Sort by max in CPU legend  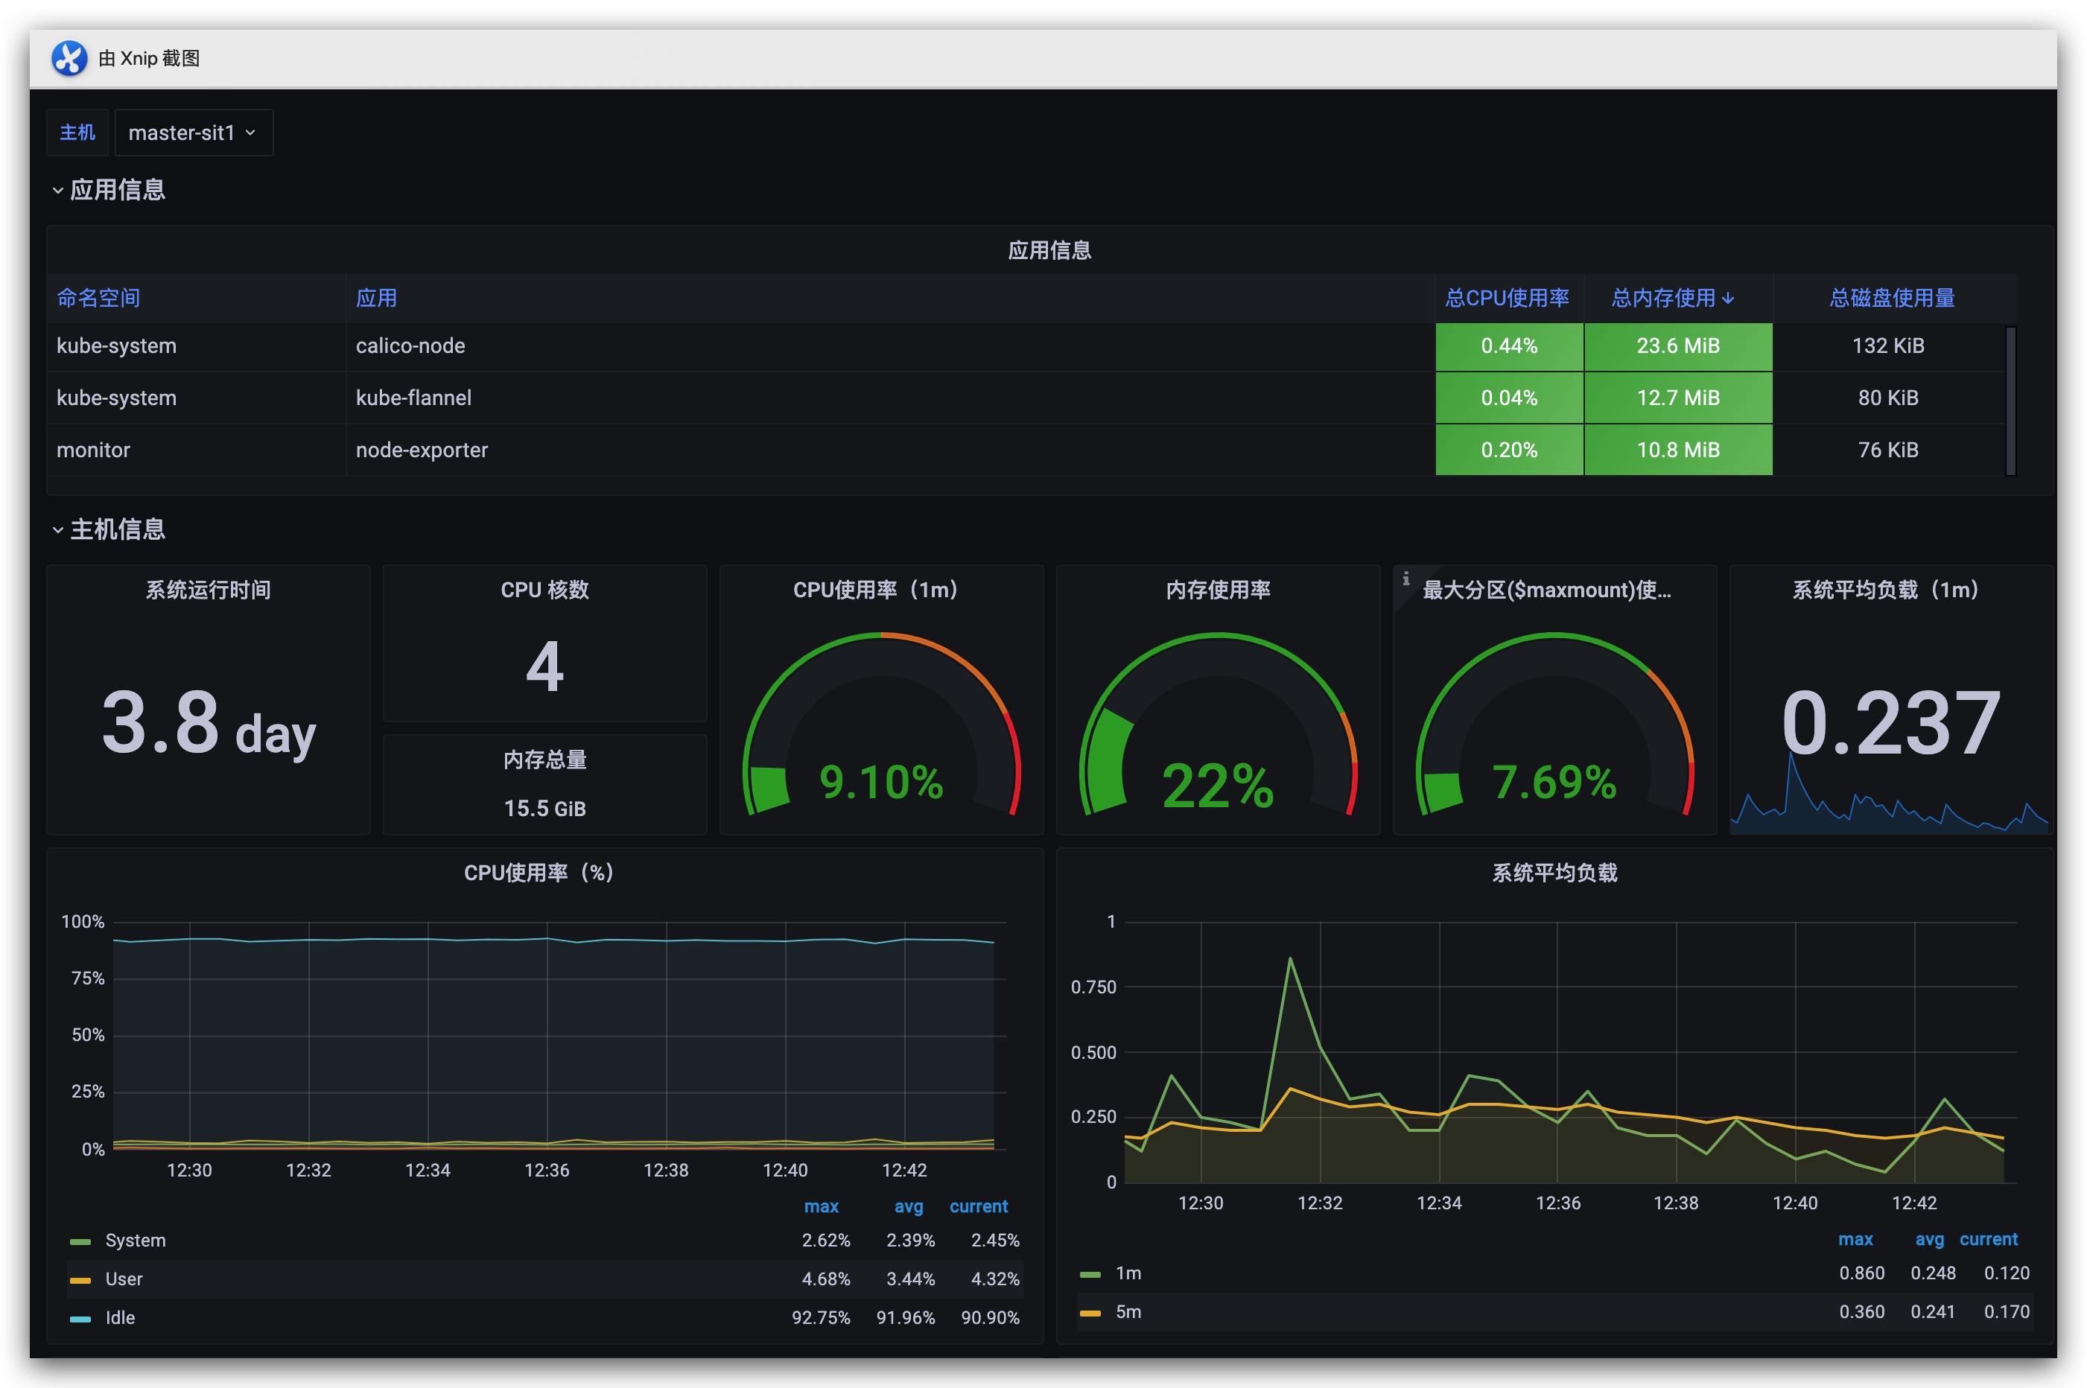(x=821, y=1206)
